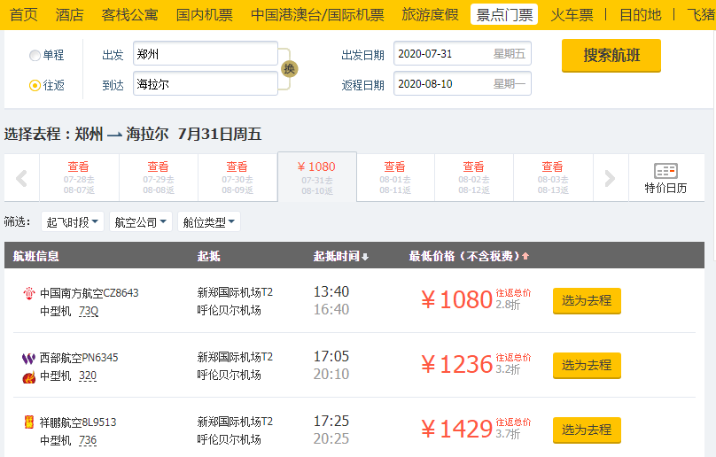Click the previous dates left arrow

point(22,178)
